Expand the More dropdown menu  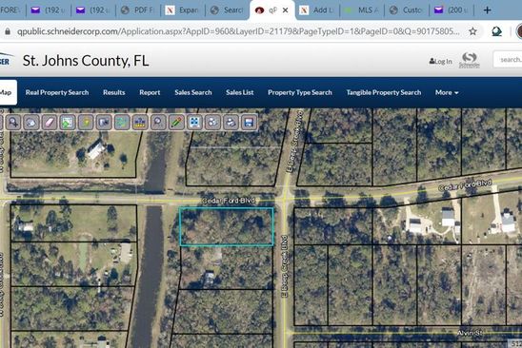pyautogui.click(x=447, y=92)
